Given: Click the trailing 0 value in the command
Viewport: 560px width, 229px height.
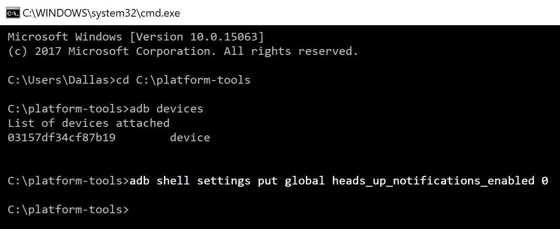Looking at the screenshot, I should tap(545, 181).
